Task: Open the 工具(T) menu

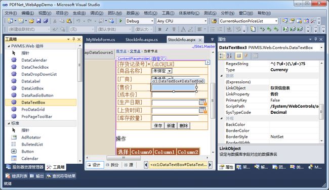Action: (168, 13)
